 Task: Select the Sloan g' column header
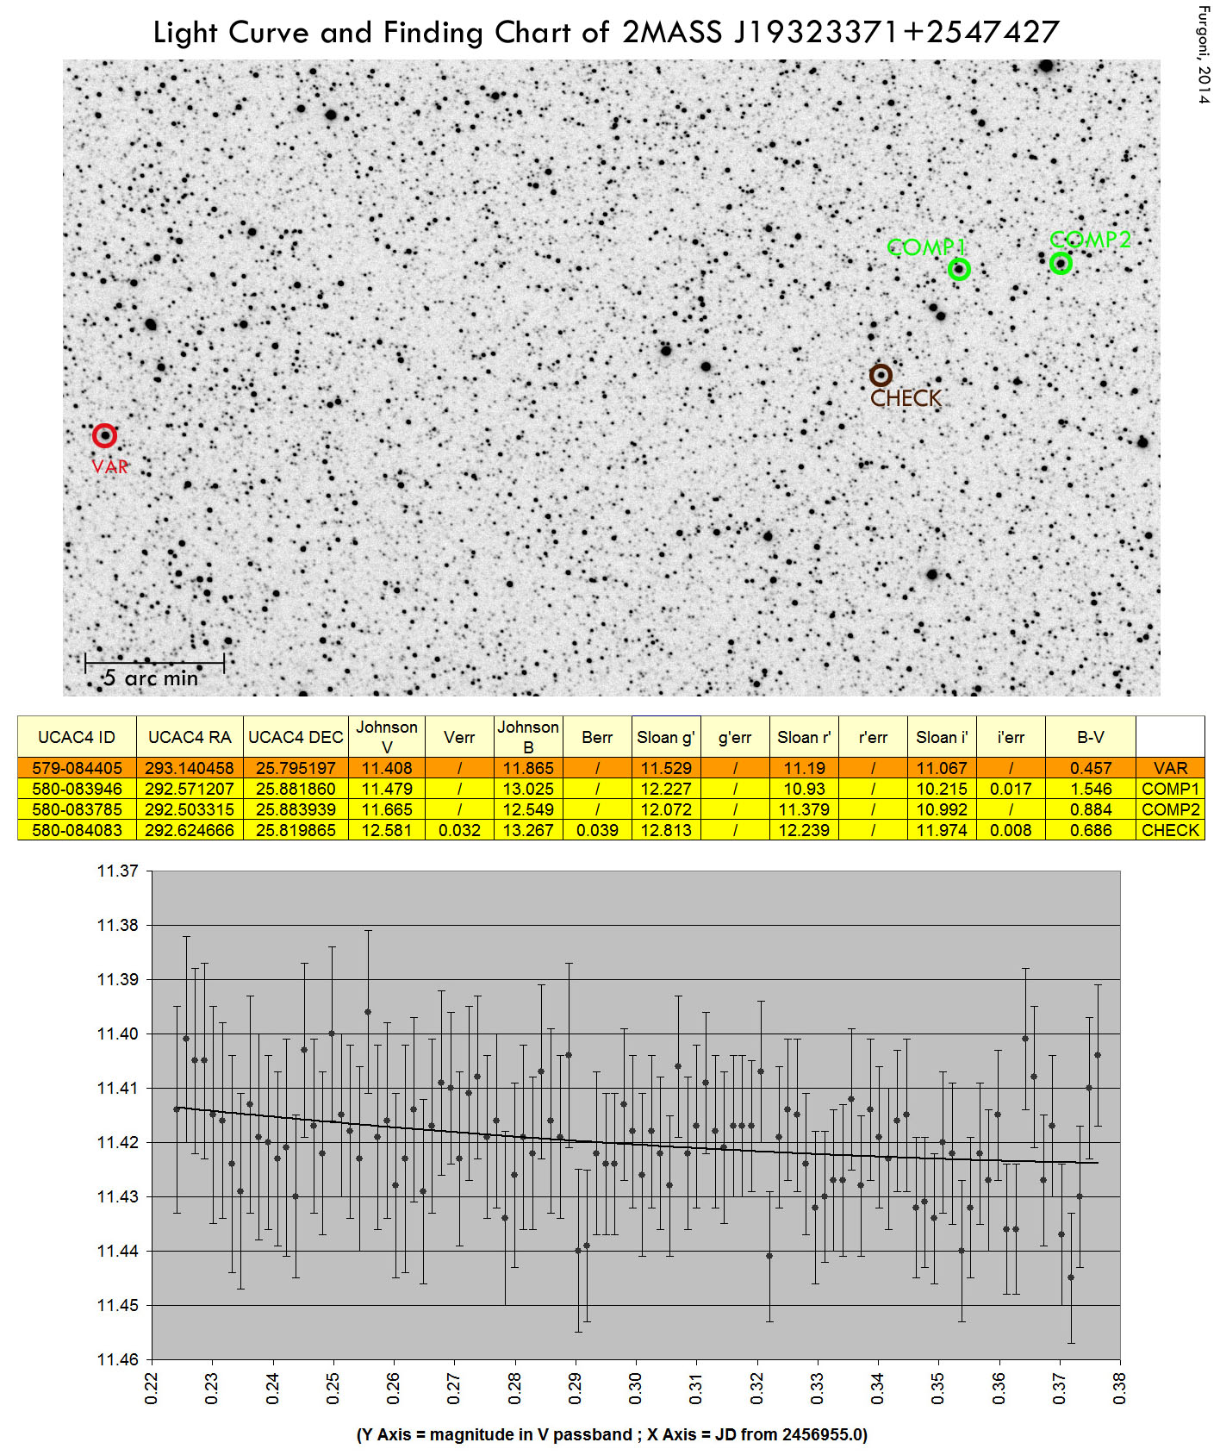pyautogui.click(x=666, y=737)
